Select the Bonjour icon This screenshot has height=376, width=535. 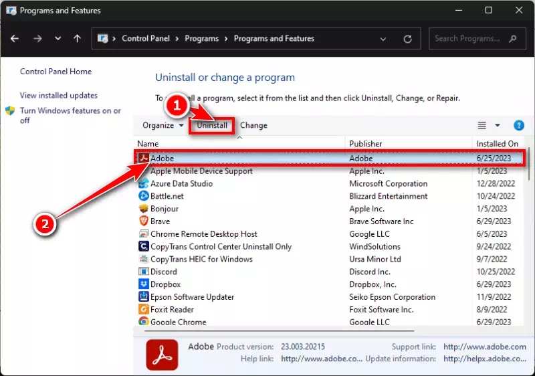pos(144,209)
